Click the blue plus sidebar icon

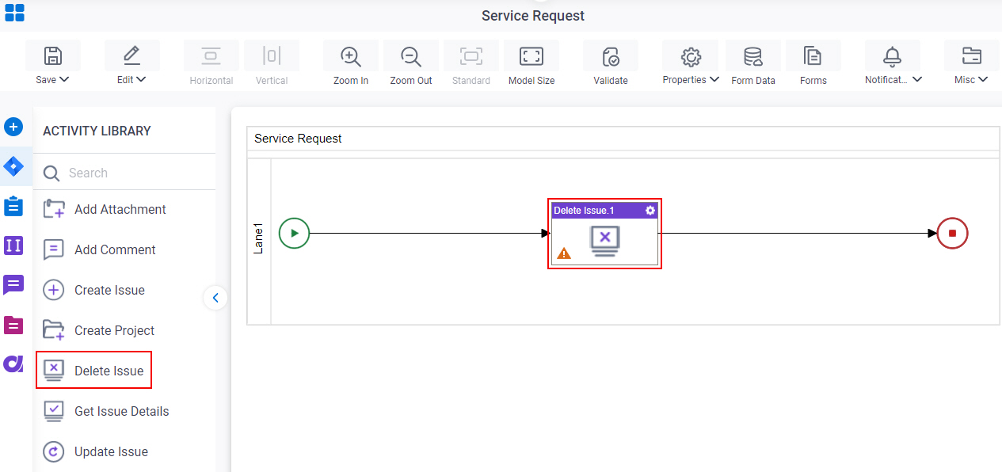[13, 127]
